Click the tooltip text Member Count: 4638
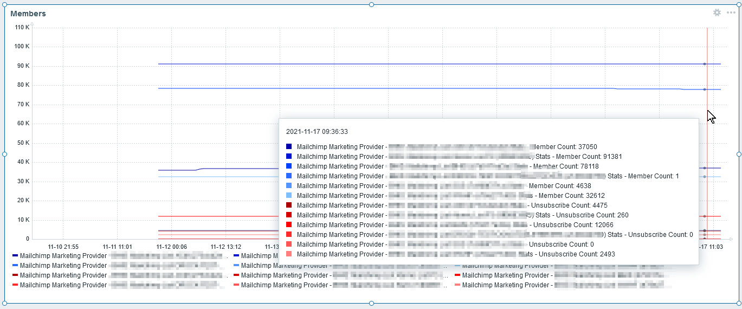The image size is (742, 309). 560,186
